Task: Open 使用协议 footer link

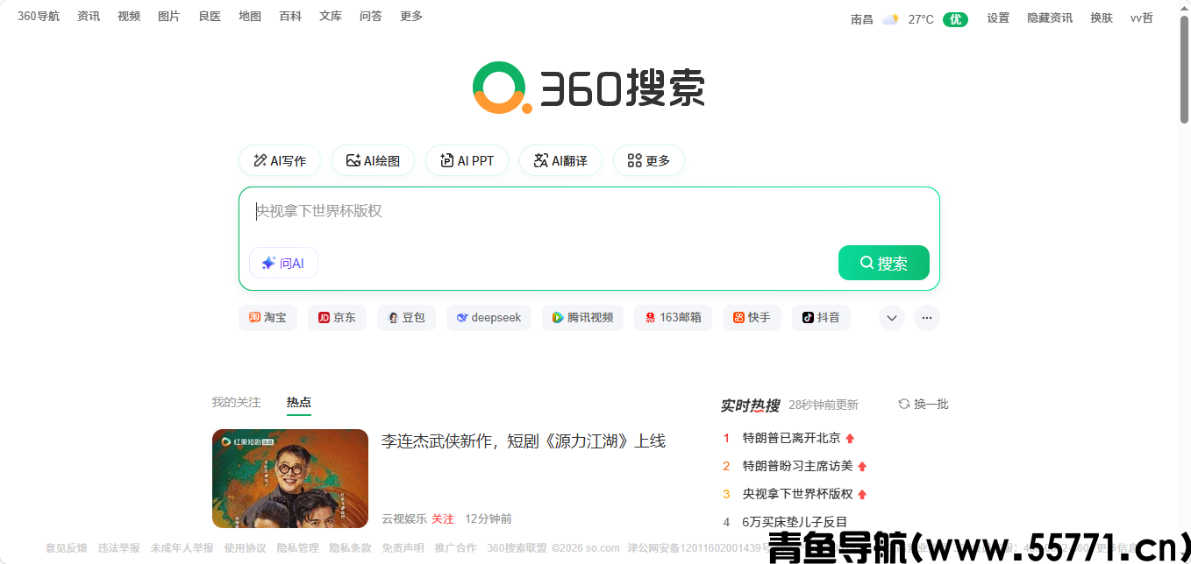Action: (x=245, y=548)
